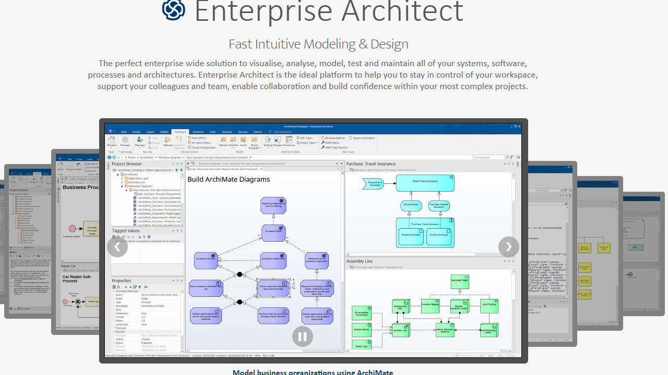Launch ODBC Data Sources tool

click(x=337, y=147)
